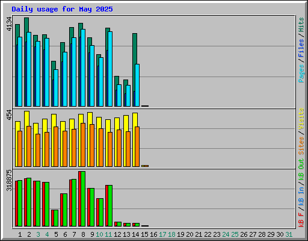Select green day label 10
The height and width of the screenshot is (241, 308).
(x=99, y=234)
